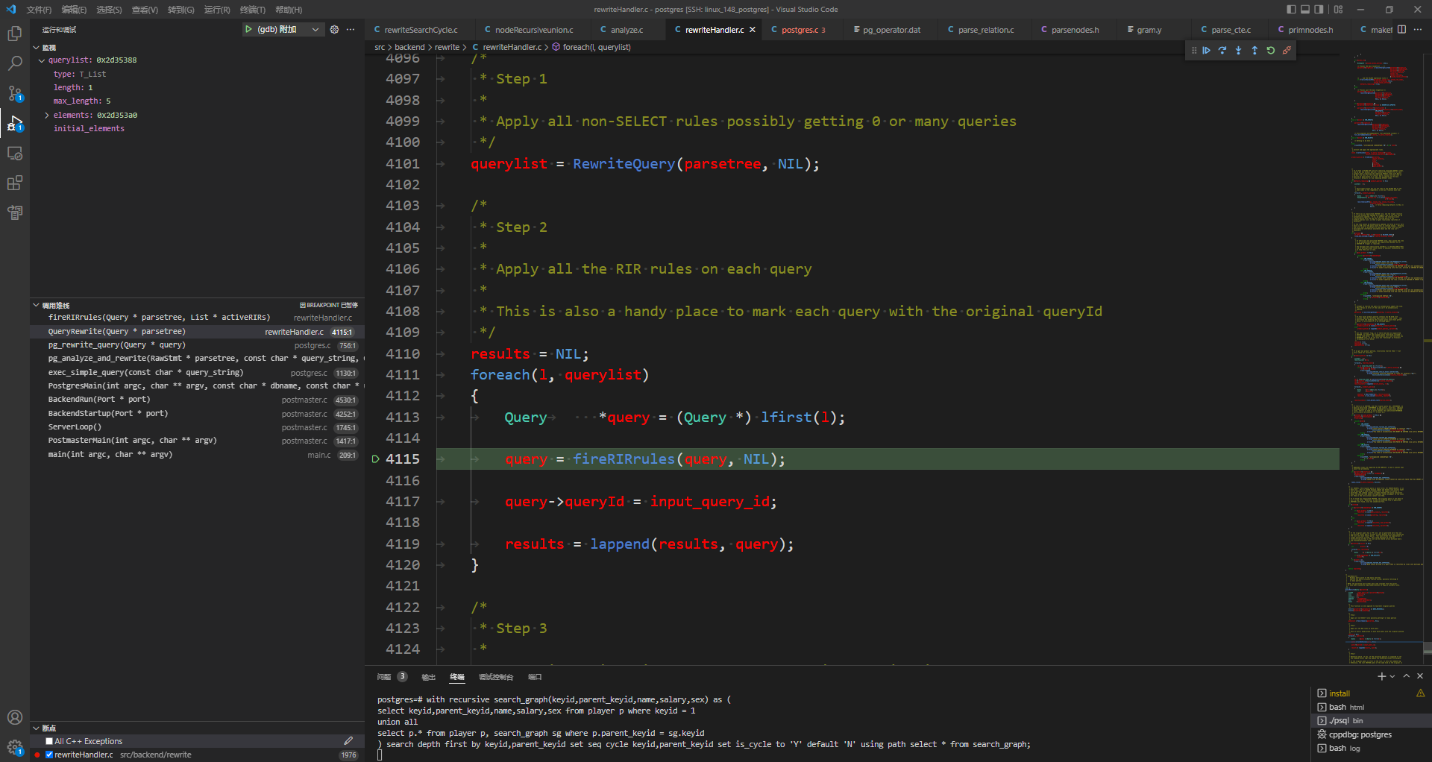
Task: Toggle the bottom panel layout icon
Action: (1305, 10)
